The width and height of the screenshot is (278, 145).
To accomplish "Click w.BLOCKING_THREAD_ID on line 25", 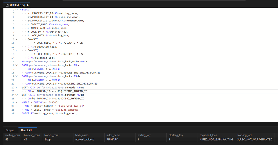I will tap(69, 99).
